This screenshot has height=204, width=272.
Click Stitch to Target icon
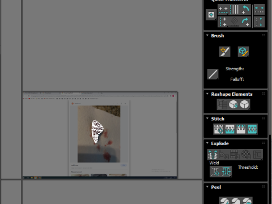point(219,129)
